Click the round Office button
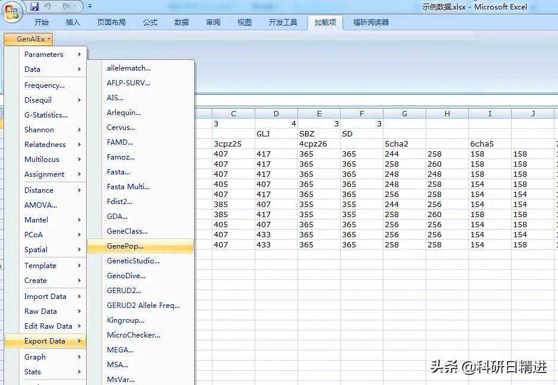Screen dimensions: 558x385 12,11
